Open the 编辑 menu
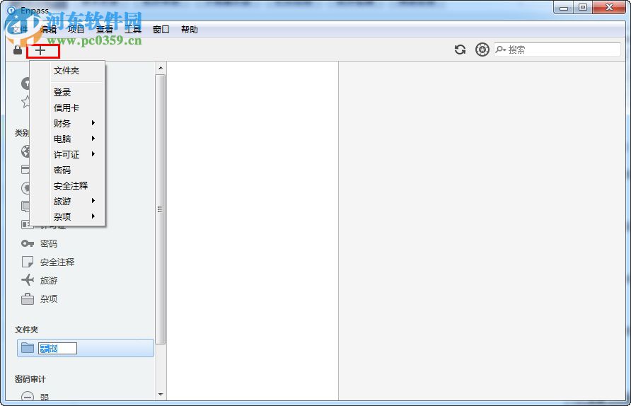Screen dimensions: 631x406 click(48, 30)
